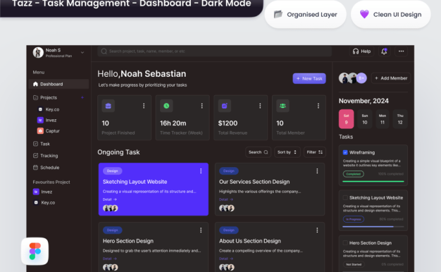This screenshot has height=272, width=441.
Task: Click the search project input field
Action: click(215, 51)
